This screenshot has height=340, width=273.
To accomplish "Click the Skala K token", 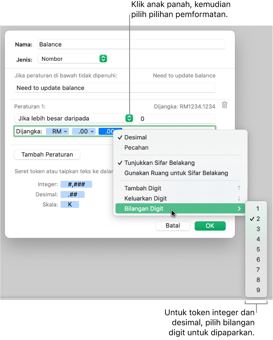I will [70, 205].
